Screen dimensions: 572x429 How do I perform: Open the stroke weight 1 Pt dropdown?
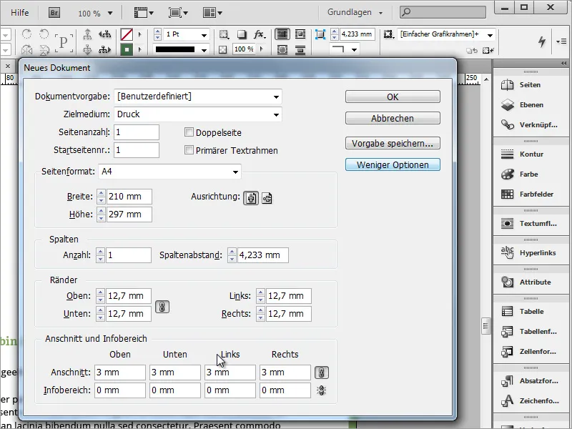click(204, 35)
